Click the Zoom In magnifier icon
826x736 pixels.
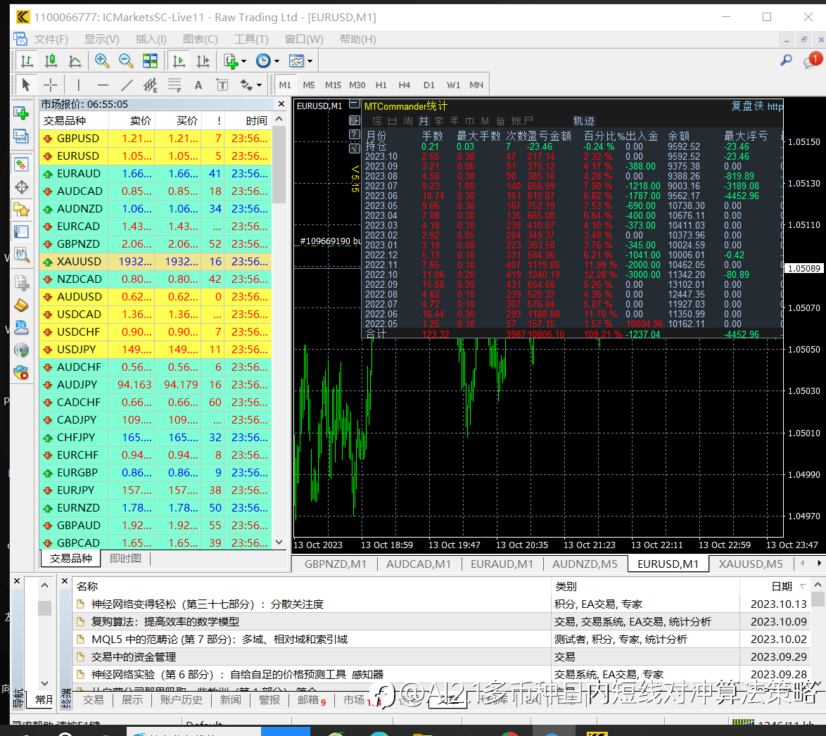pos(102,61)
